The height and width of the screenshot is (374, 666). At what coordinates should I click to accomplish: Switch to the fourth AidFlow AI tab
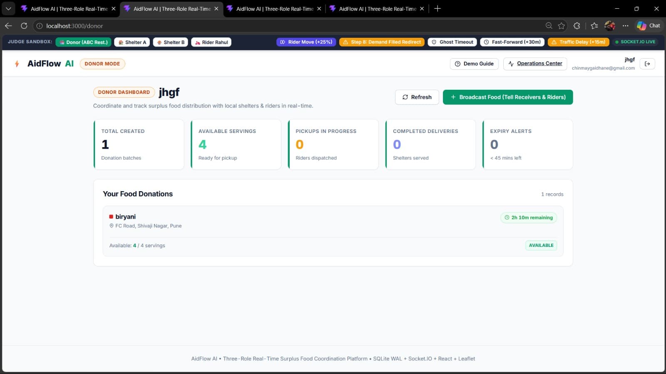[x=377, y=9]
